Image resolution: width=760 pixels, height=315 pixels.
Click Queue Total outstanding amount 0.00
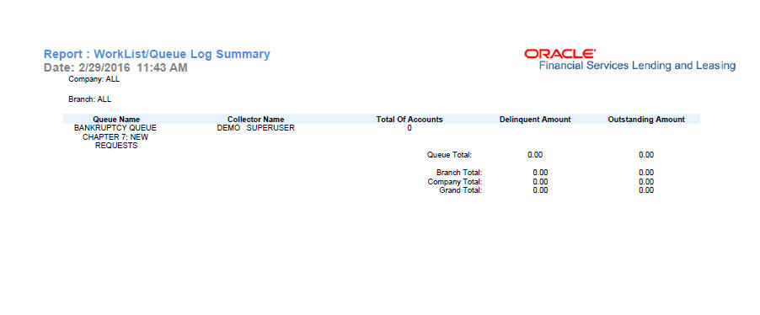(646, 155)
